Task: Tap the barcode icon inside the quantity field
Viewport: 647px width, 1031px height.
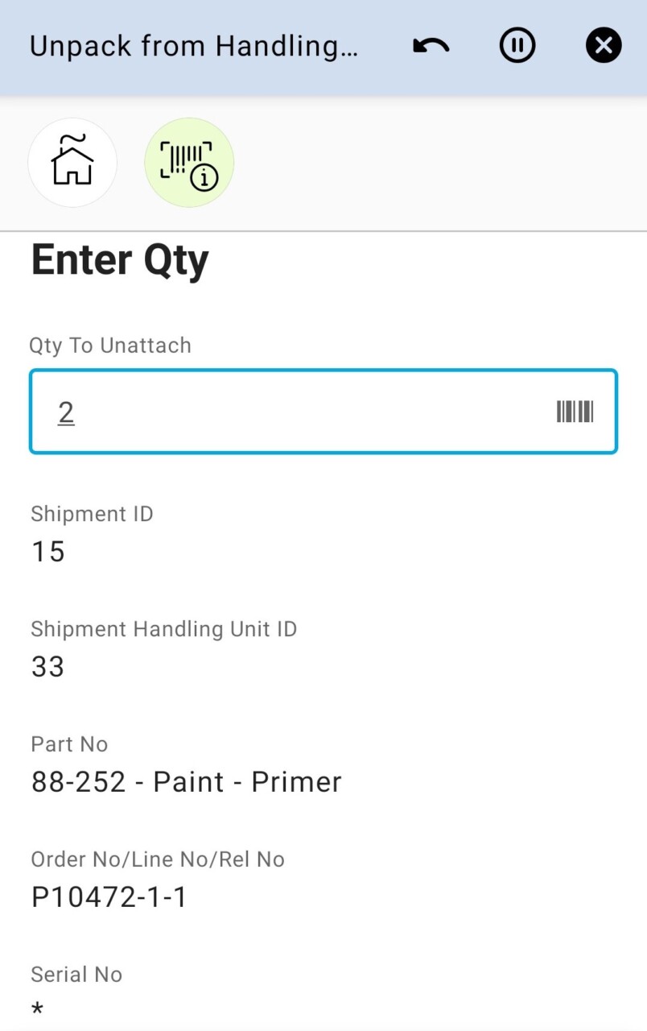Action: pos(575,412)
